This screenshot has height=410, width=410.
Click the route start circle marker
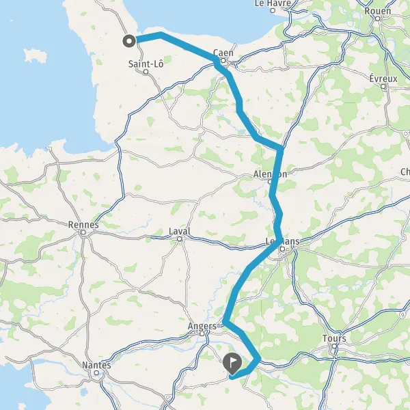tap(129, 41)
